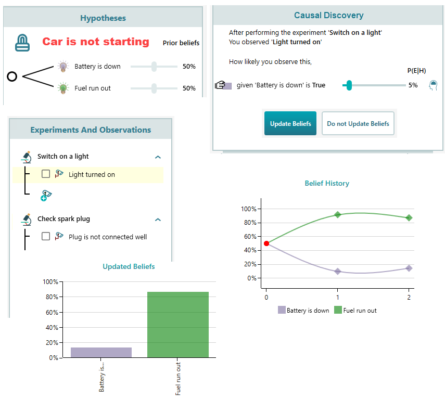Click the microscope icon for Check spark plug
Image resolution: width=445 pixels, height=399 pixels.
tap(27, 219)
